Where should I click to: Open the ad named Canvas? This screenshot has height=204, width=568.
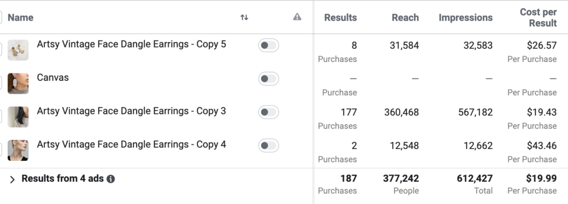(x=53, y=78)
